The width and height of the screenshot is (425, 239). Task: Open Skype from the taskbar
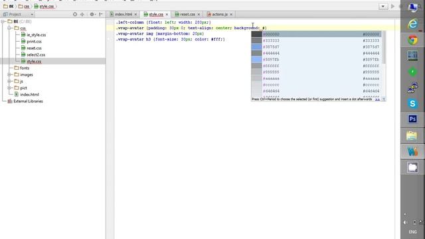[x=412, y=104]
